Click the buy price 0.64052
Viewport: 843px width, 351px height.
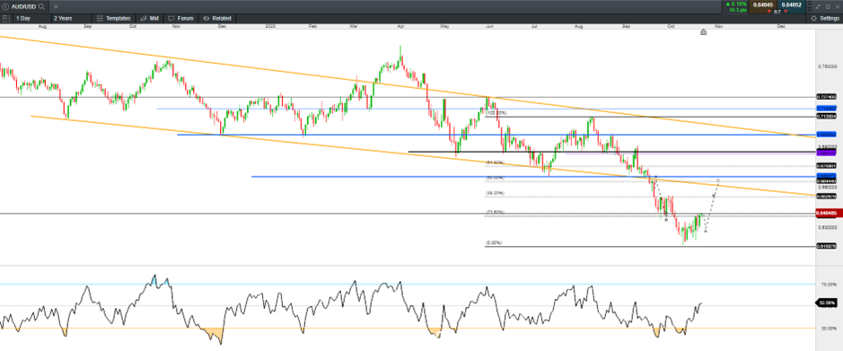pos(792,4)
